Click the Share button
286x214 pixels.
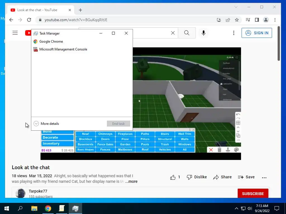click(222, 177)
